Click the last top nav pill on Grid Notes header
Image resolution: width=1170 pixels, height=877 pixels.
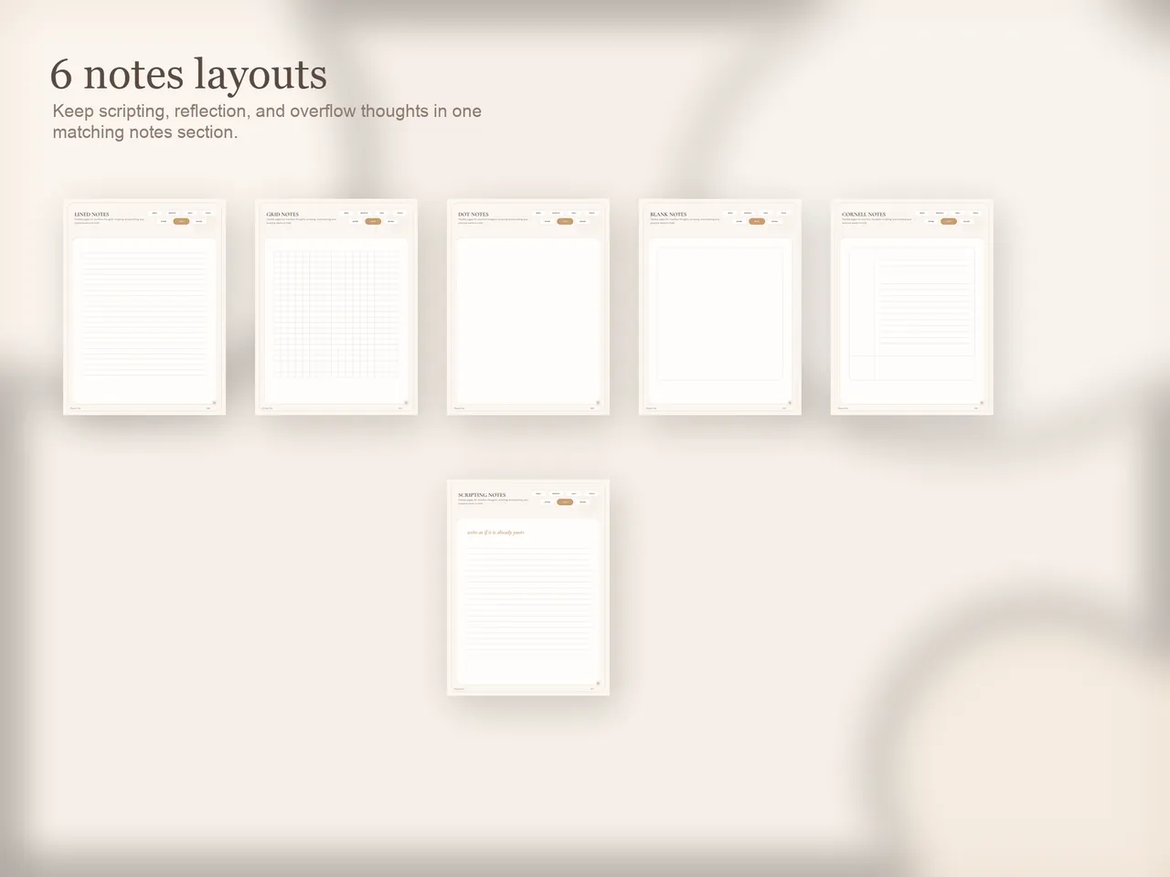pyautogui.click(x=398, y=213)
